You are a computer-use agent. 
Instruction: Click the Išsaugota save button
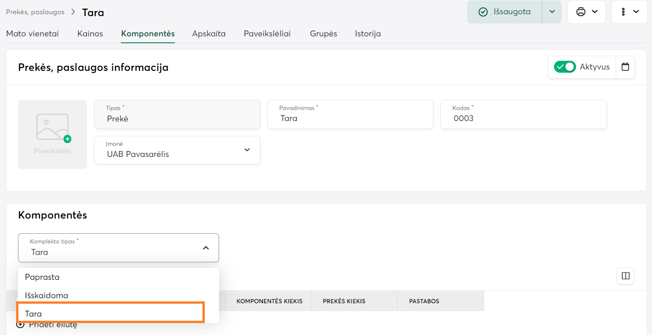click(x=505, y=12)
